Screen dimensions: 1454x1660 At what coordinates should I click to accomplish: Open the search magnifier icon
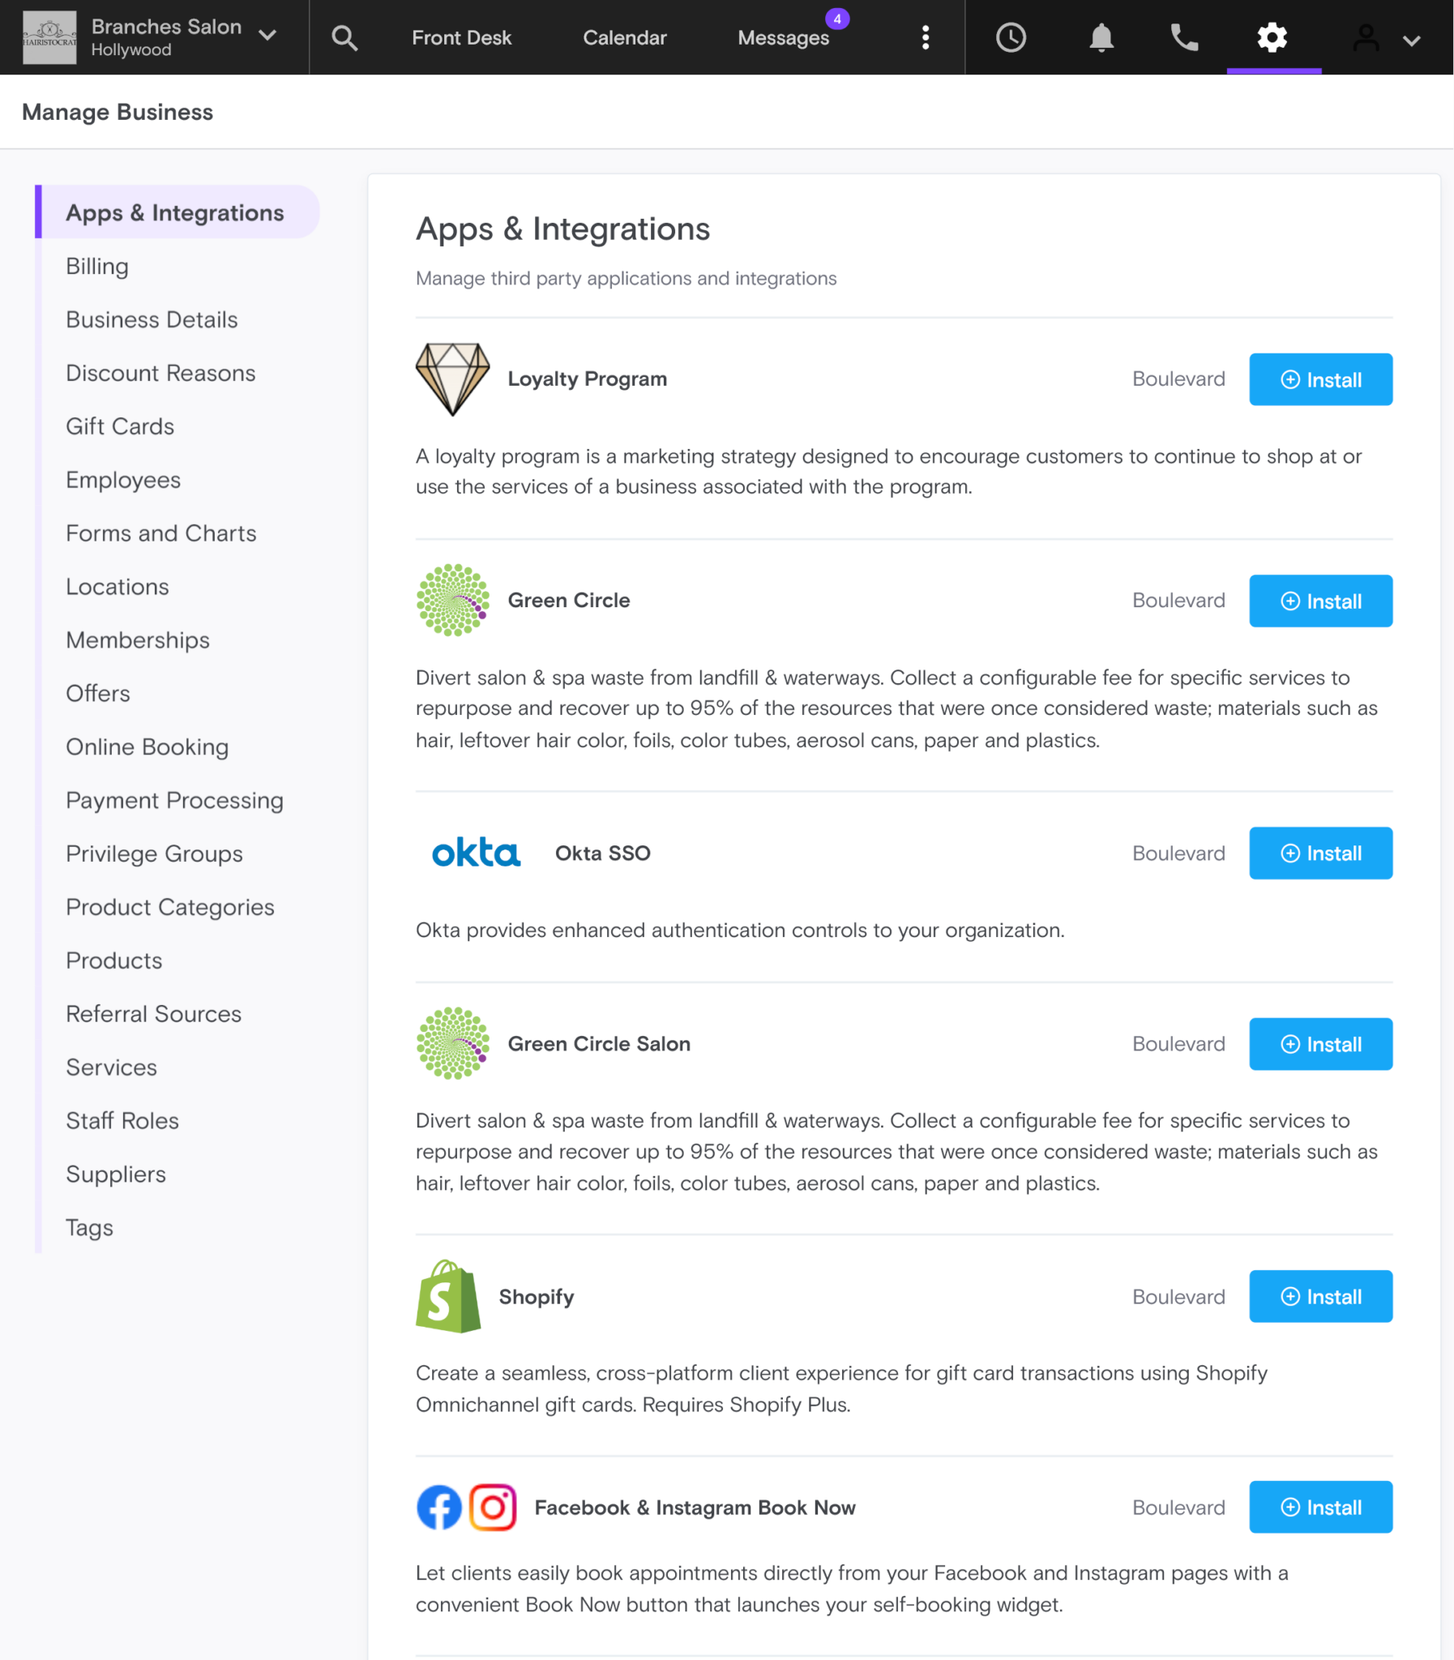pos(344,37)
